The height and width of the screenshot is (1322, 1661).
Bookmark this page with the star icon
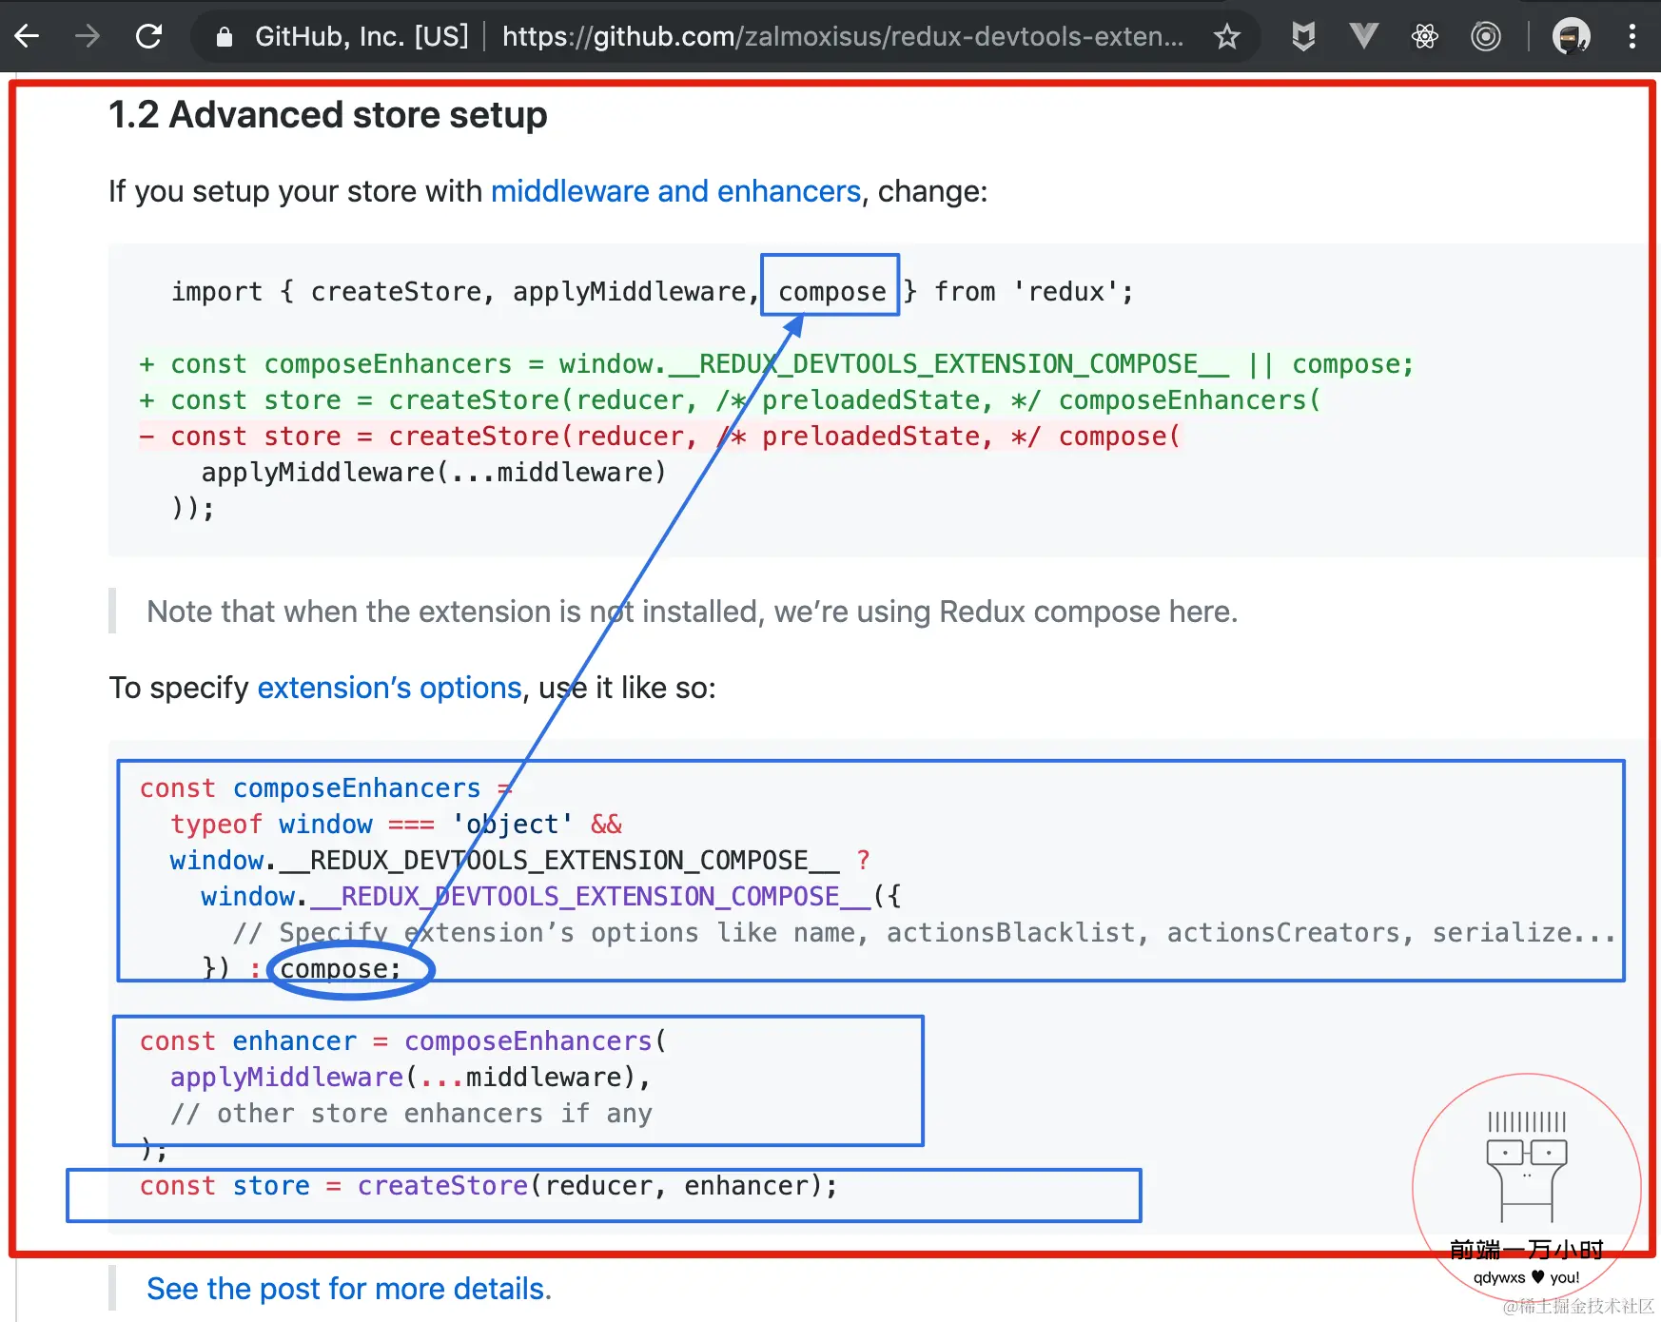click(x=1227, y=37)
